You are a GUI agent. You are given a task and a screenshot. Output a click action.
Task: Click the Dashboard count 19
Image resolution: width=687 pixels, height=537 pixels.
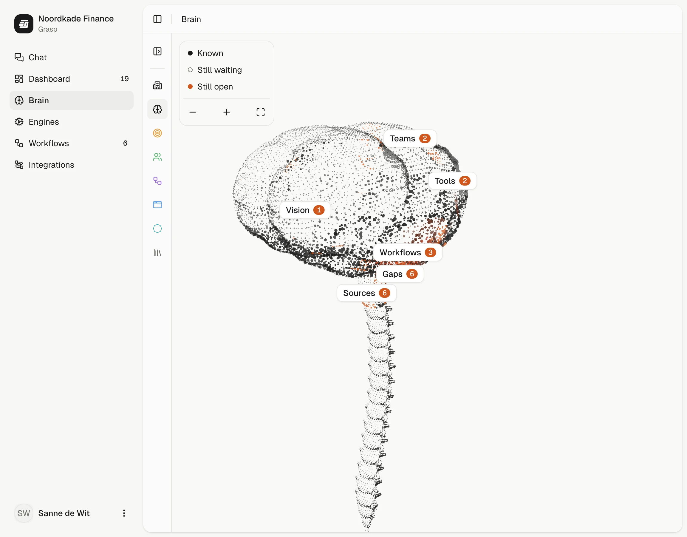point(124,79)
